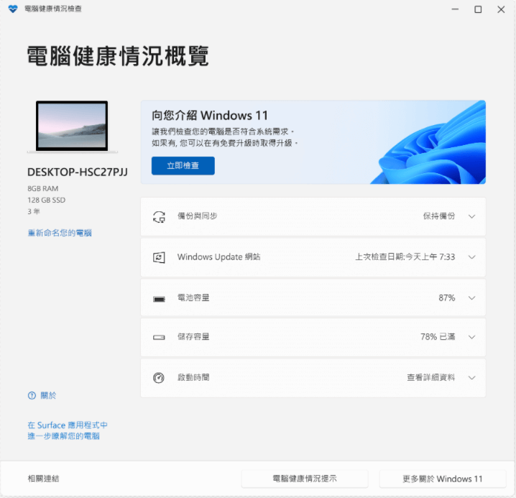This screenshot has height=498, width=516.
Task: Click the Windows Update 網站 label
Action: point(219,257)
